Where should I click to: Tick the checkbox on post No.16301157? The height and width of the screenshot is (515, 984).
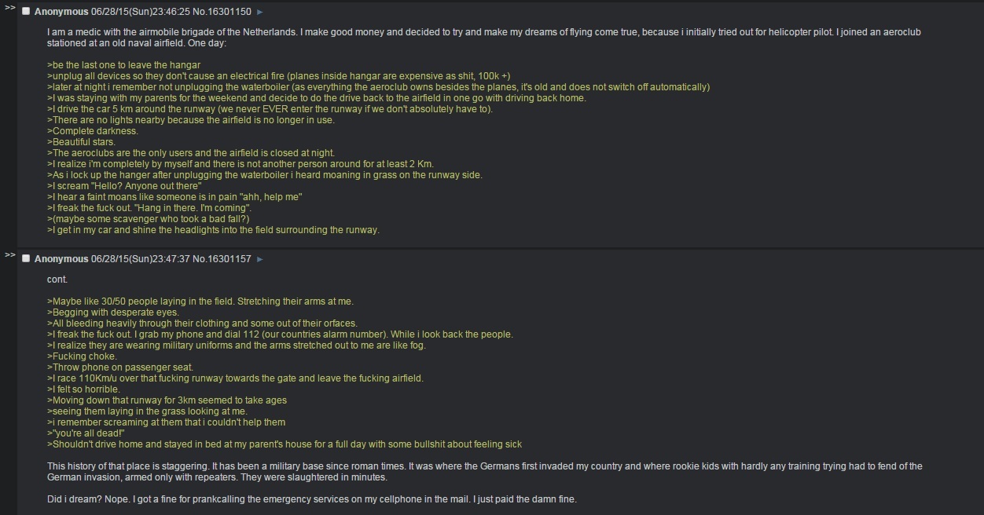[x=26, y=259]
